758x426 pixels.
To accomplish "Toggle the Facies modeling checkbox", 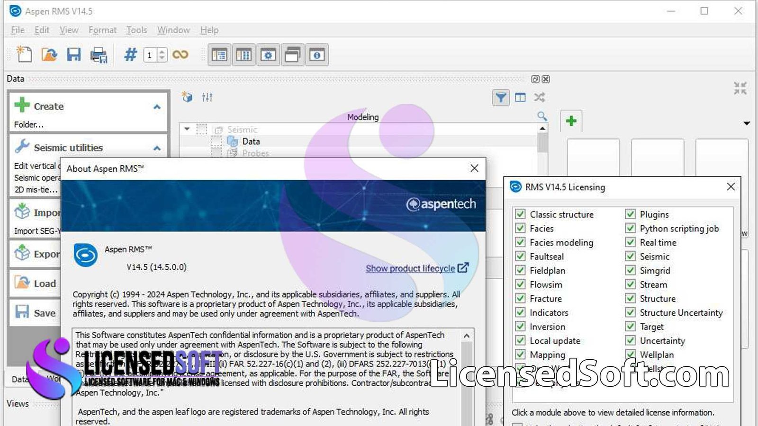I will (520, 242).
